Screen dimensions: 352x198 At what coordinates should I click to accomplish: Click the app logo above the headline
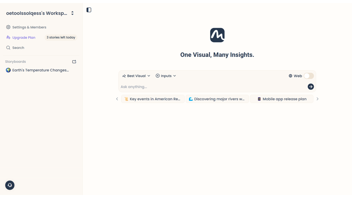pyautogui.click(x=217, y=35)
